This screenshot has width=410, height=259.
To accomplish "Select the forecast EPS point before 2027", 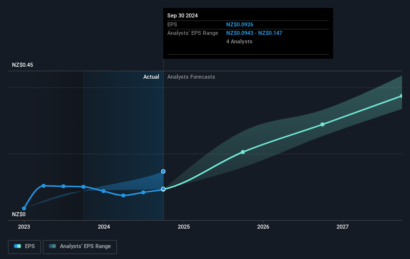I will click(323, 125).
